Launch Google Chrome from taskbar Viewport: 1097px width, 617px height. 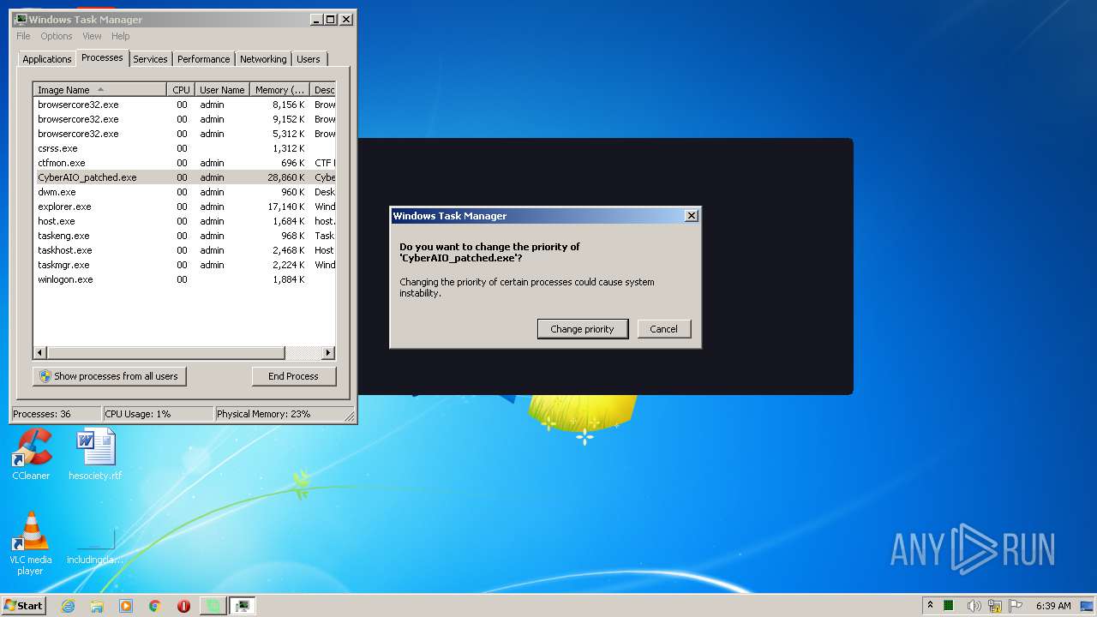tap(154, 606)
